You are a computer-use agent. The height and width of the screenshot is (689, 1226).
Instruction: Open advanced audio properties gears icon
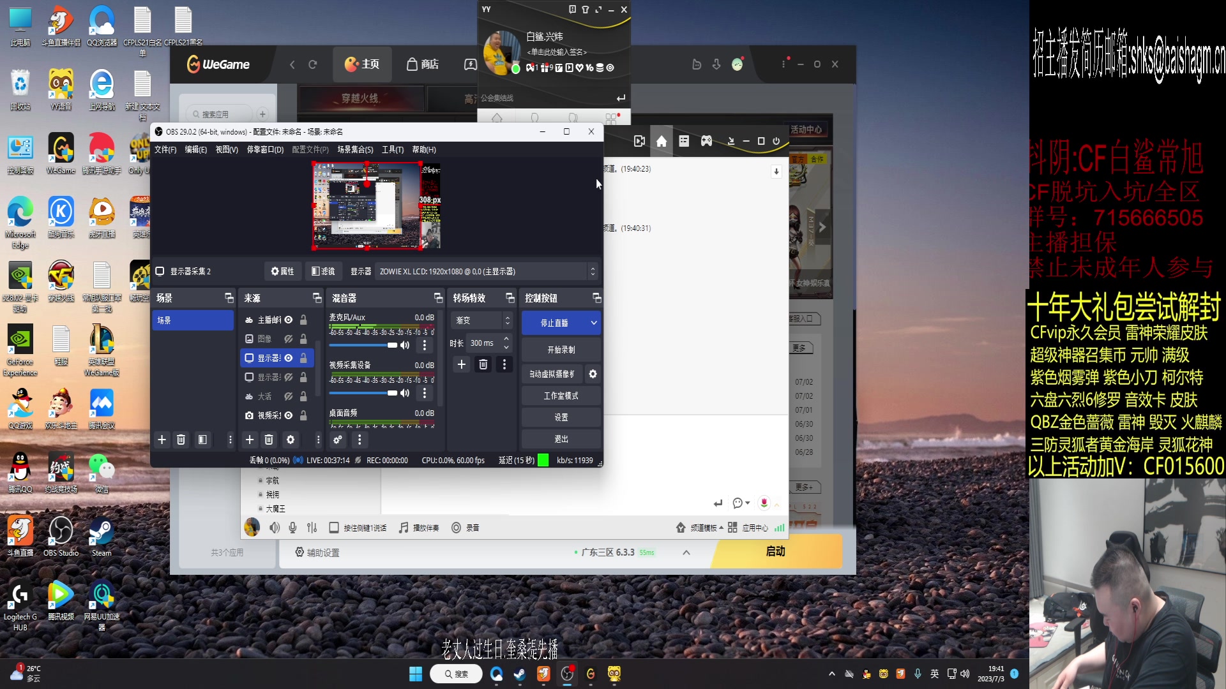click(338, 440)
